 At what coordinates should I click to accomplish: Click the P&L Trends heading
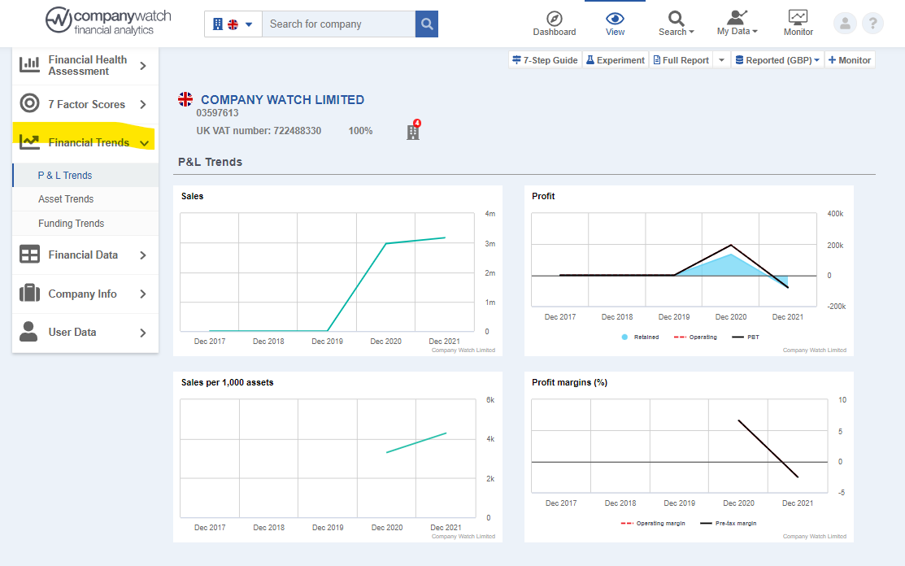tap(210, 162)
